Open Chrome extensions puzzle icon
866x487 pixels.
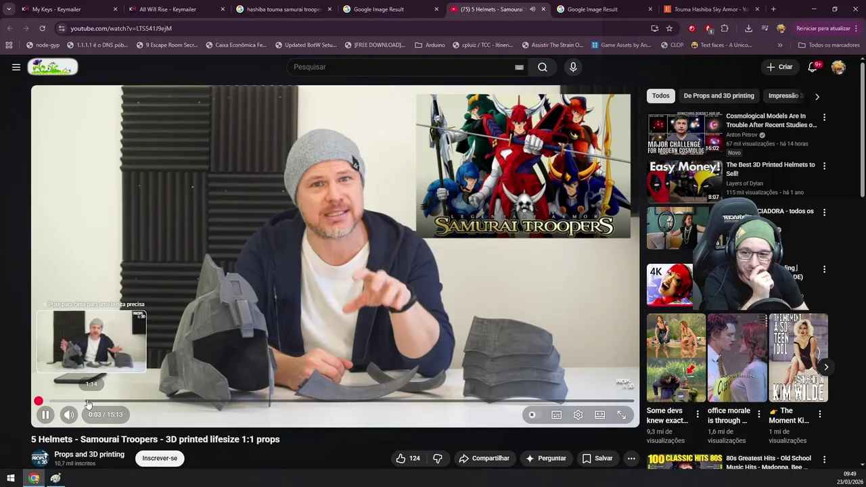(x=725, y=28)
